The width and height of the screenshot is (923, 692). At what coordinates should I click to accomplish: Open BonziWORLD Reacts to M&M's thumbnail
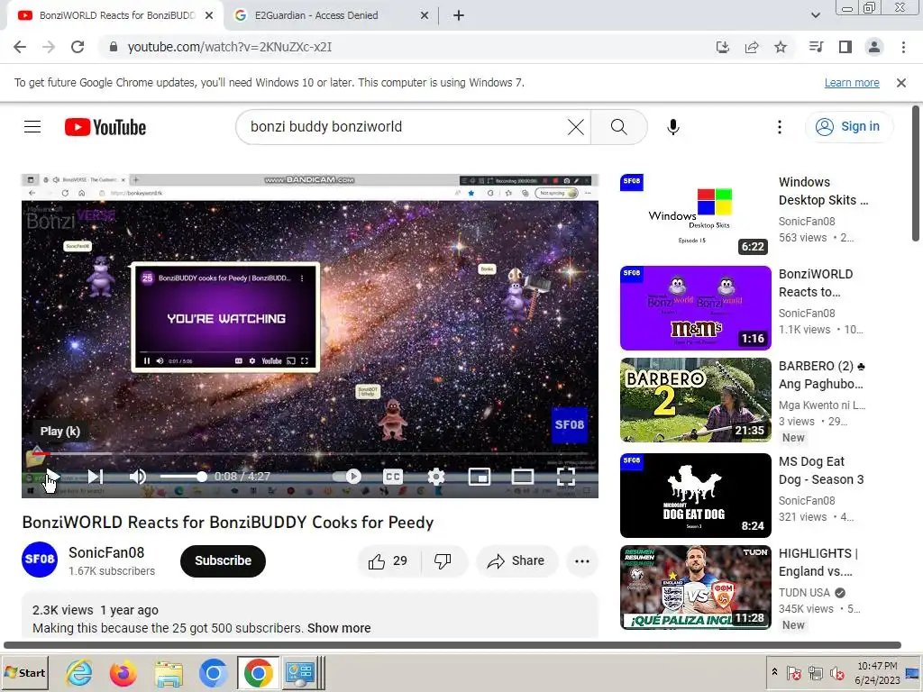(x=695, y=308)
